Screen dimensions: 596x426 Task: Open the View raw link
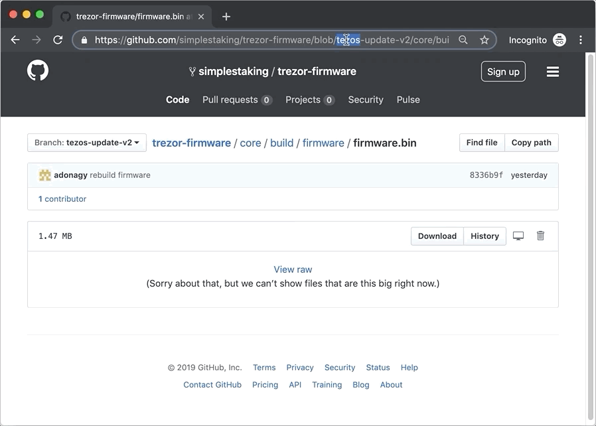pos(293,269)
